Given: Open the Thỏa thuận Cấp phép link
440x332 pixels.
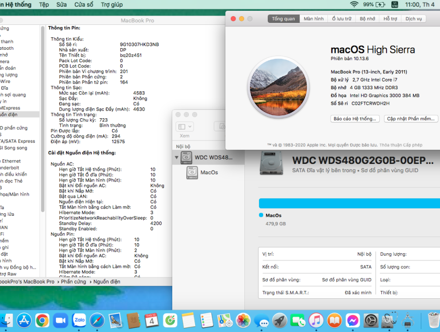Looking at the screenshot, I should (x=401, y=145).
